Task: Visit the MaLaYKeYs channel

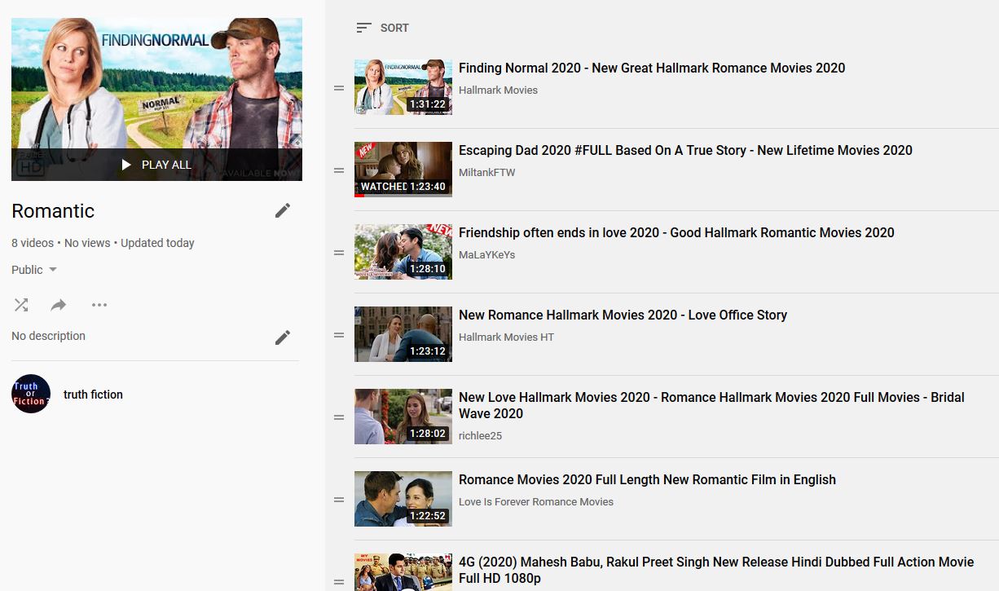Action: click(486, 255)
